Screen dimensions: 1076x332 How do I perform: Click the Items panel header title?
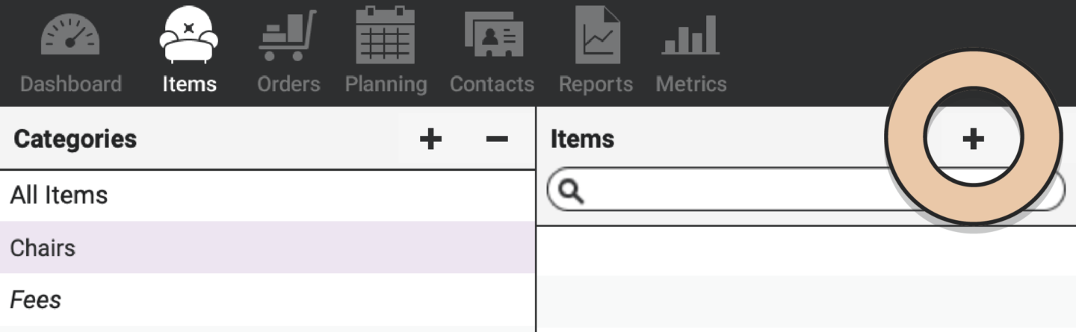click(582, 139)
